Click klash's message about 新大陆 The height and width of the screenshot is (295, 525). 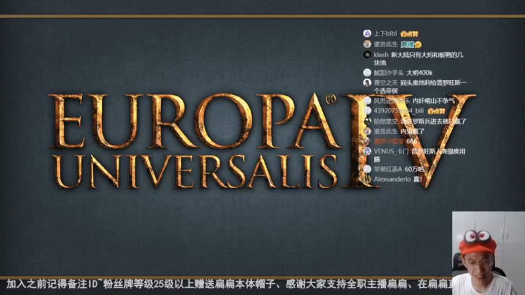(x=419, y=58)
